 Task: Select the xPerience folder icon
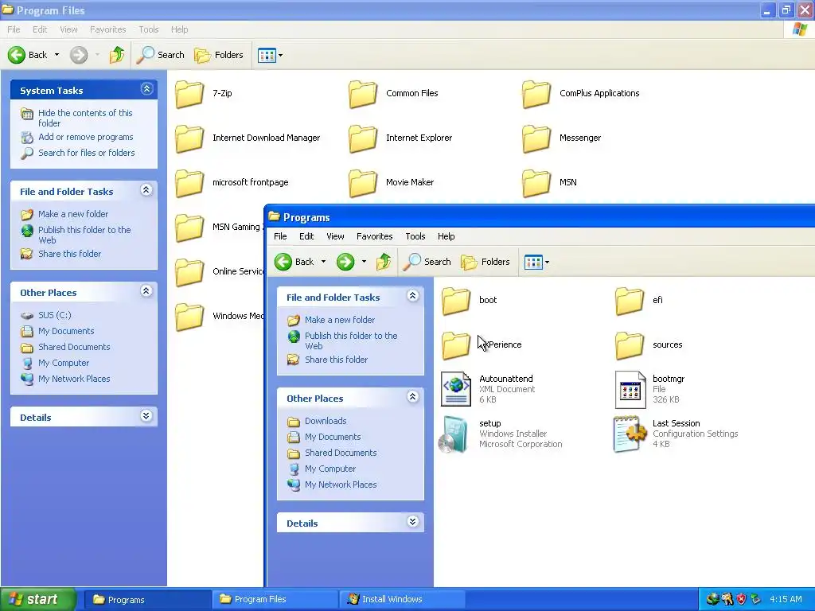point(456,345)
